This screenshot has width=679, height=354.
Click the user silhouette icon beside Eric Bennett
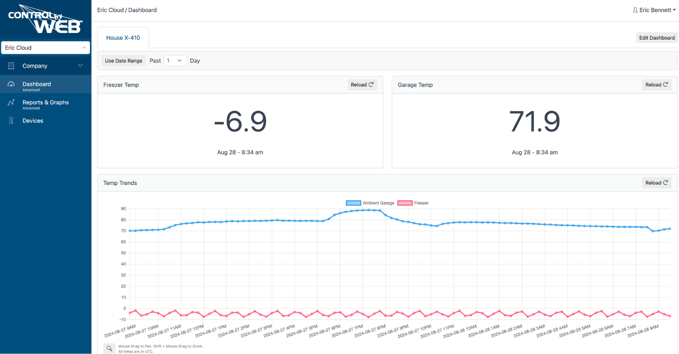635,10
